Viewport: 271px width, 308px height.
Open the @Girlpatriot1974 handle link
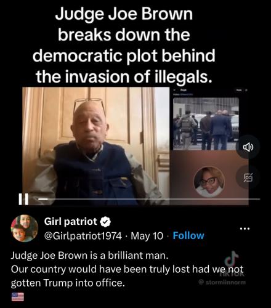click(x=83, y=236)
